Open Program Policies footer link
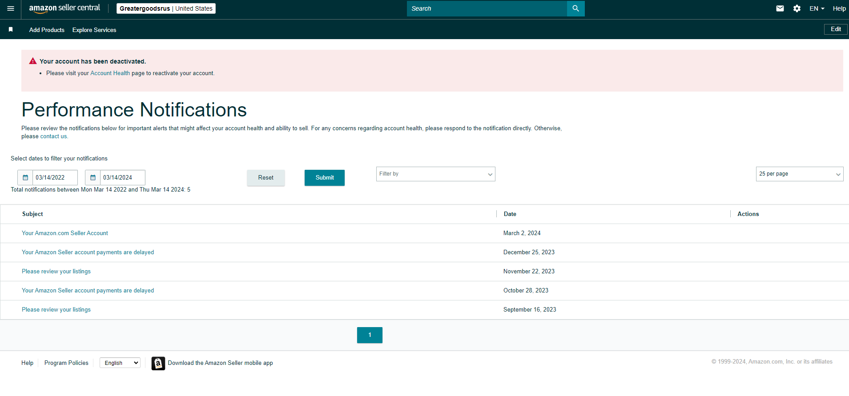849x396 pixels. (66, 363)
